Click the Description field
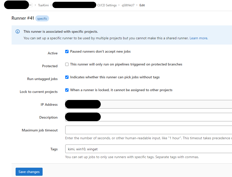The height and width of the screenshot is (177, 232). [126, 117]
